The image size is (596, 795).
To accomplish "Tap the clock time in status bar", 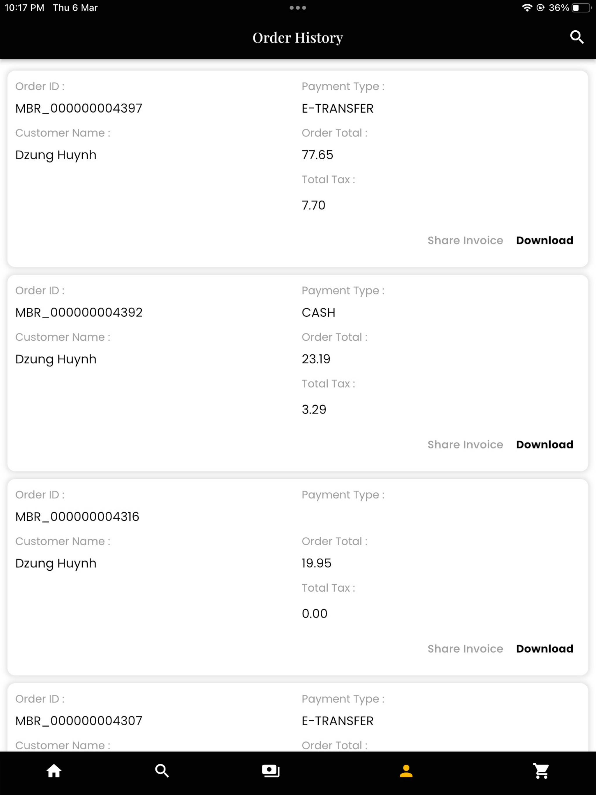I will point(24,8).
